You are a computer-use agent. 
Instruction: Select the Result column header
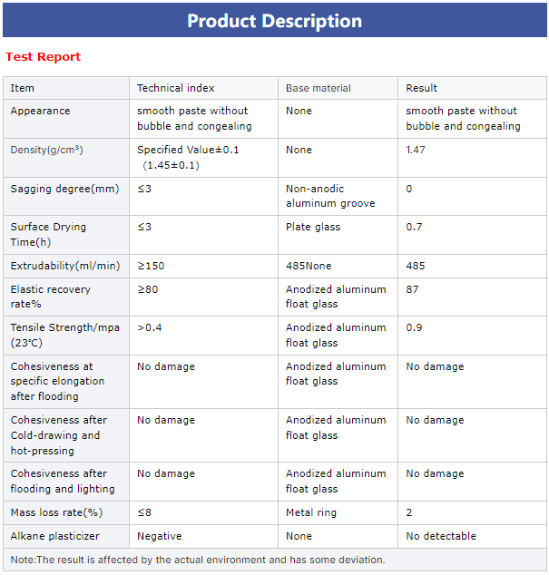[472, 88]
